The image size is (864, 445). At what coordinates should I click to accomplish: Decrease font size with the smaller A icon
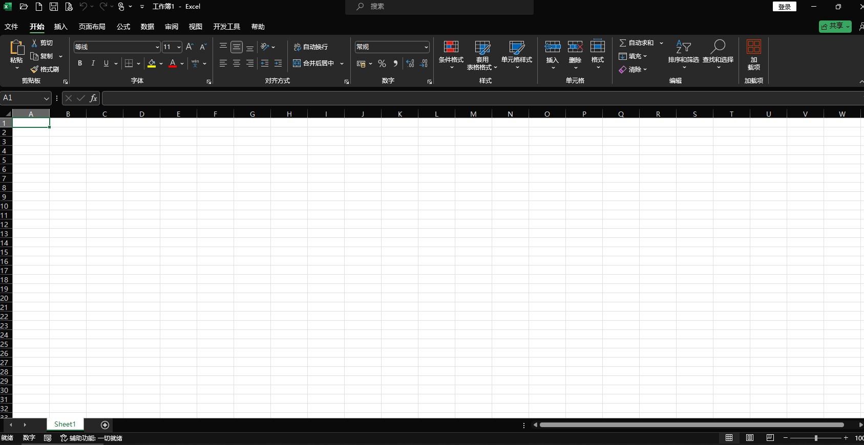[x=203, y=47]
